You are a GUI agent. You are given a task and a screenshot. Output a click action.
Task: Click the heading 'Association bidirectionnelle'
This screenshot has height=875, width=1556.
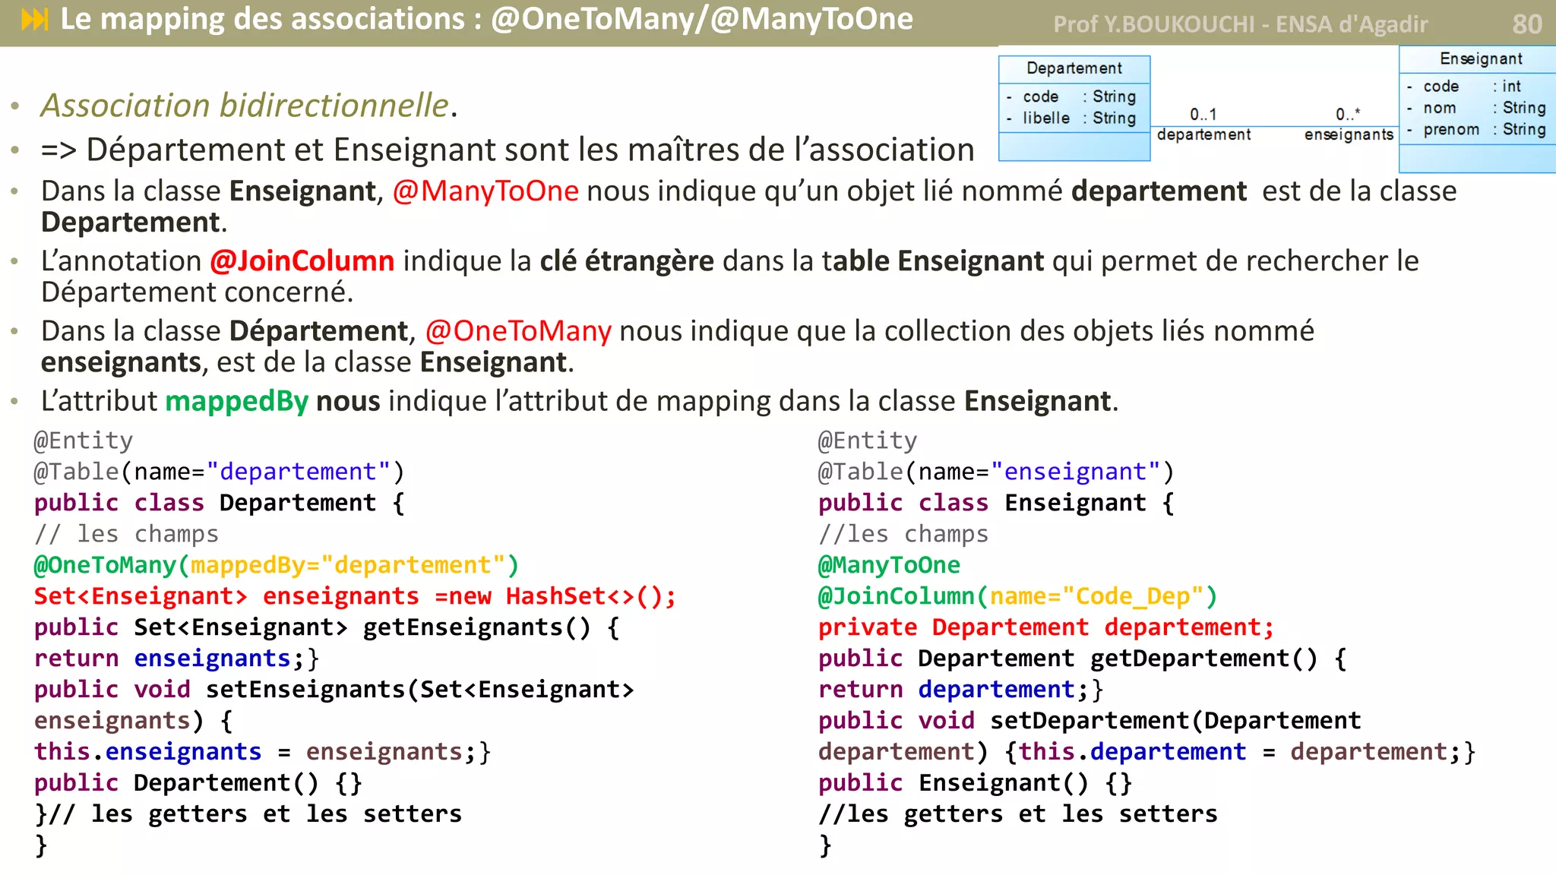click(x=245, y=105)
